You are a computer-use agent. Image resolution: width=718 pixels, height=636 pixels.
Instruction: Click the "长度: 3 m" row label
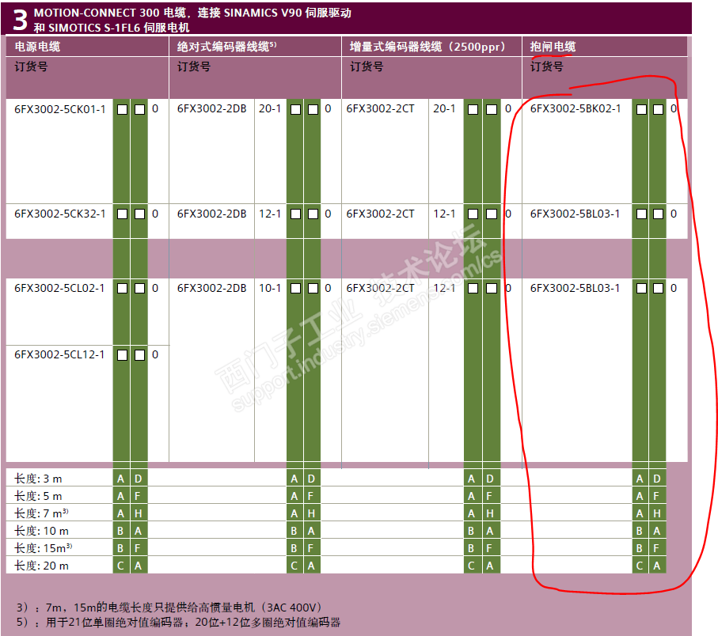click(38, 479)
